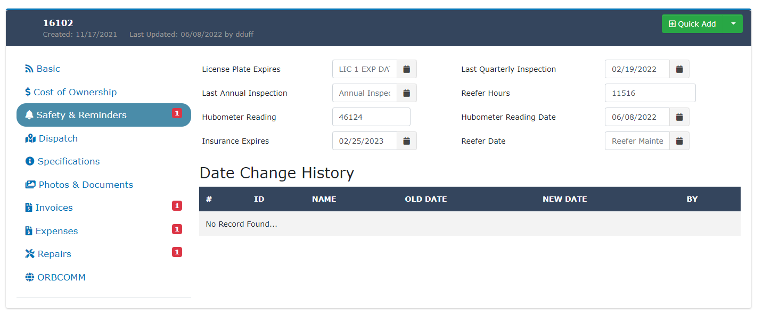The width and height of the screenshot is (771, 314).
Task: Open the ORBCOMM section
Action: (55, 277)
